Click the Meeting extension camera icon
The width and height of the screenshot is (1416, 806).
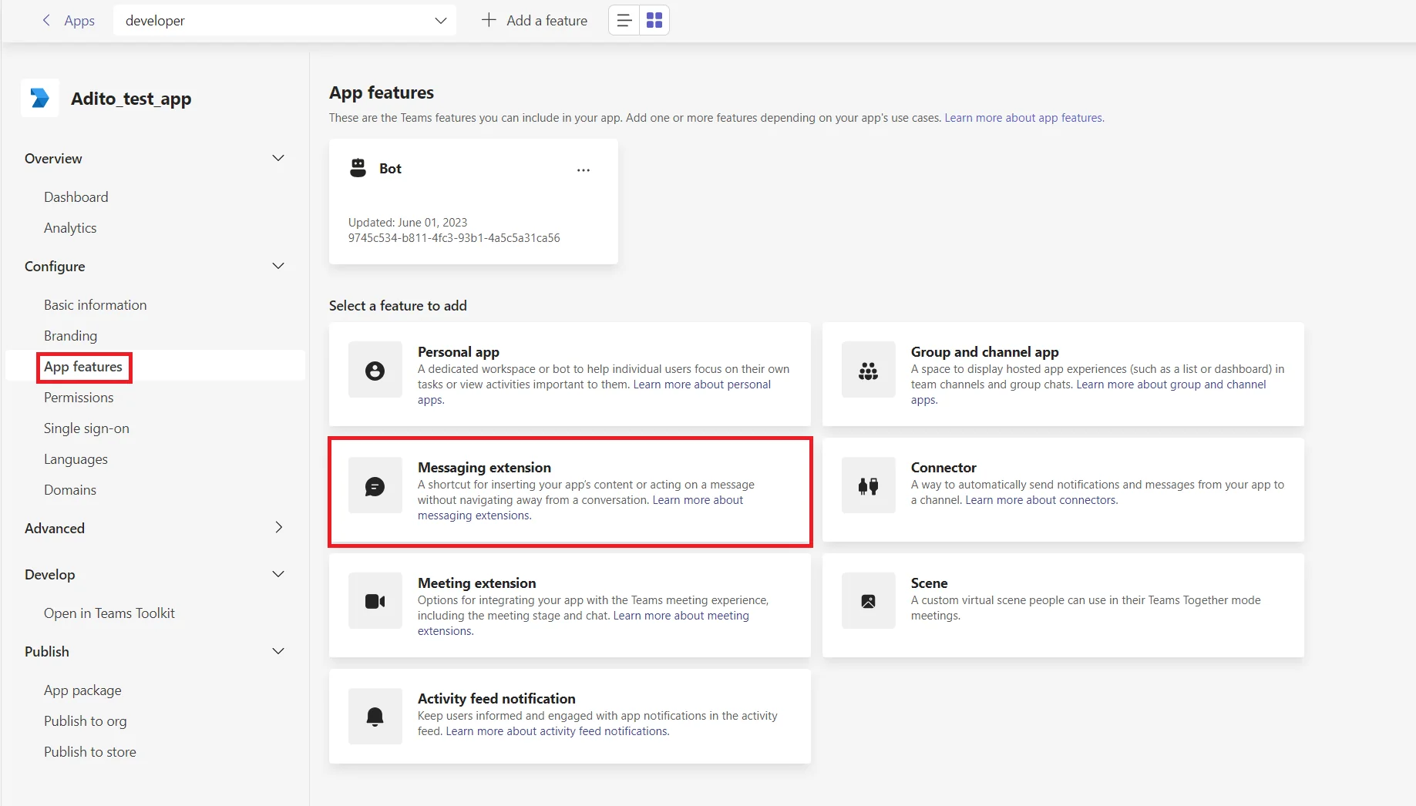375,601
